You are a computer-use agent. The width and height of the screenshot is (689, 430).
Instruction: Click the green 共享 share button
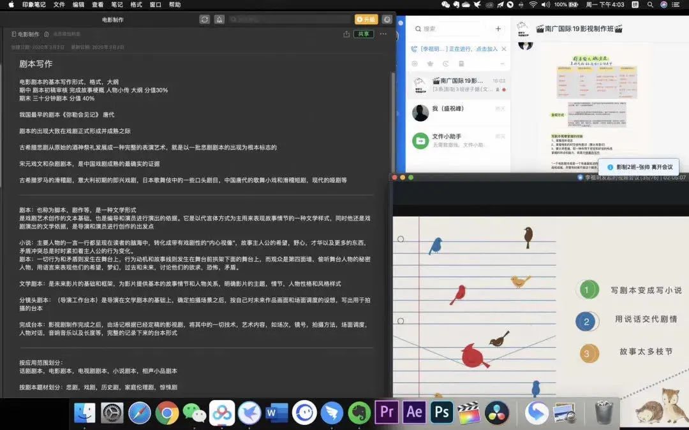(x=364, y=34)
